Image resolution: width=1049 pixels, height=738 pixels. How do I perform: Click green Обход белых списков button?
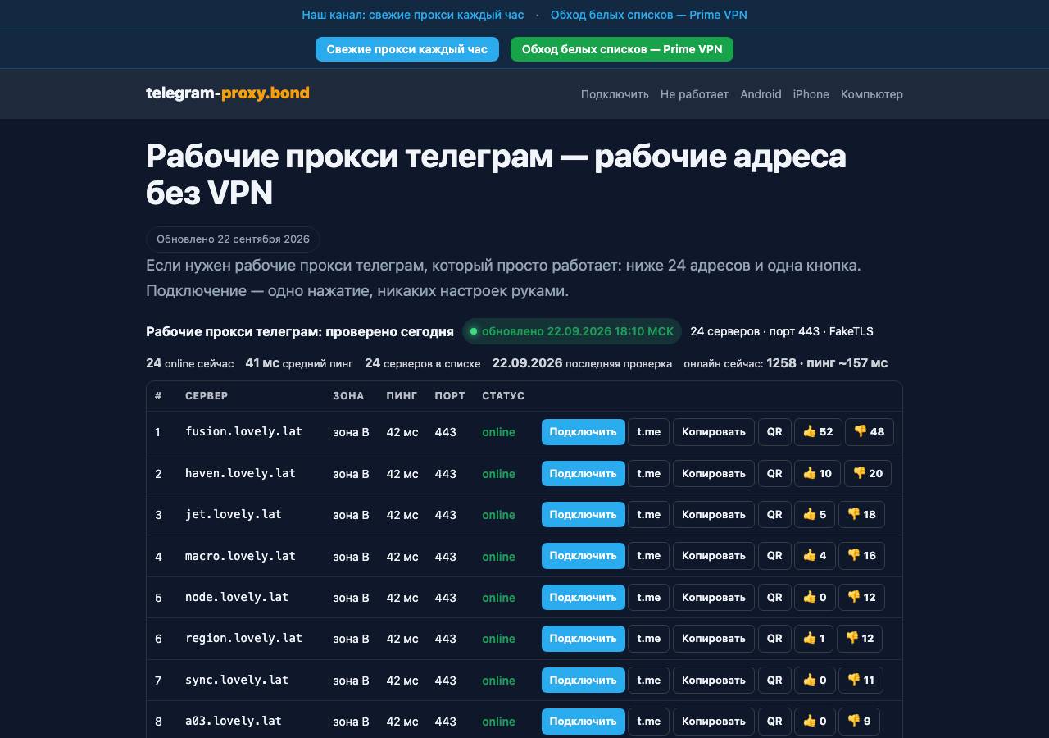tap(622, 49)
